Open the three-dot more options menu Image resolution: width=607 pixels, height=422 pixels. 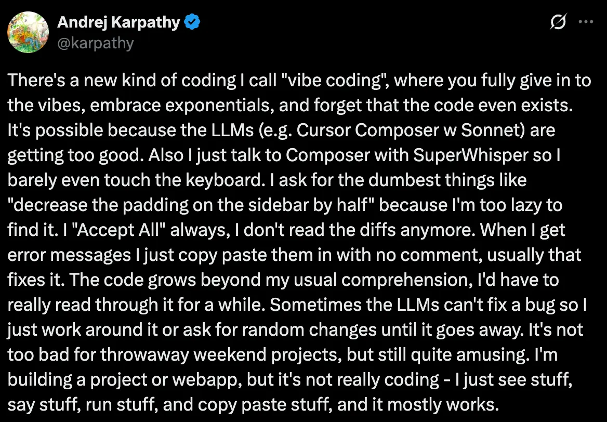tap(586, 22)
